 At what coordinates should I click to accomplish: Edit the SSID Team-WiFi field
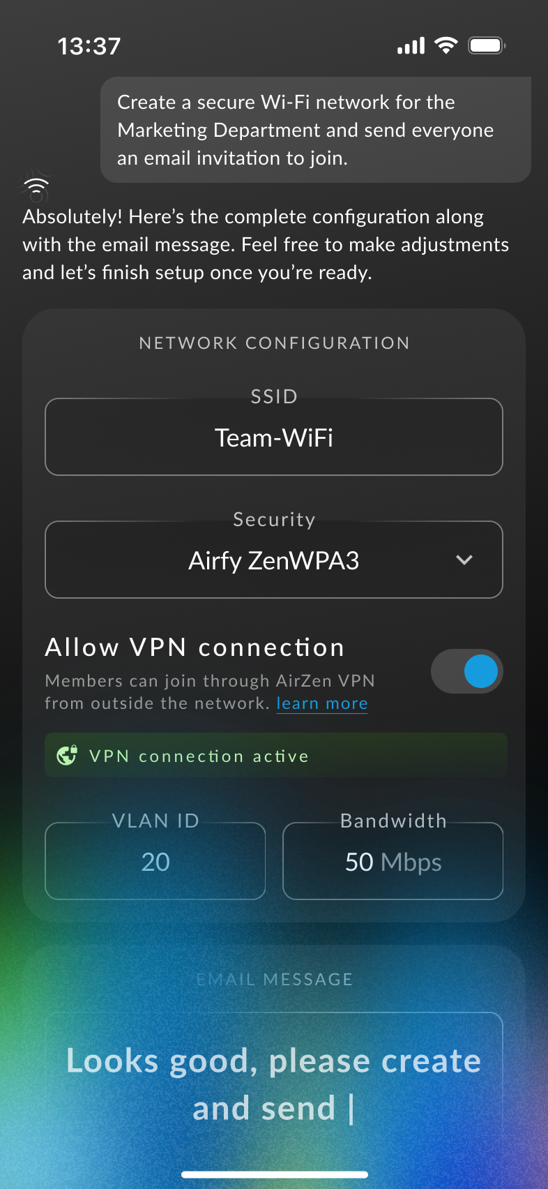point(274,437)
